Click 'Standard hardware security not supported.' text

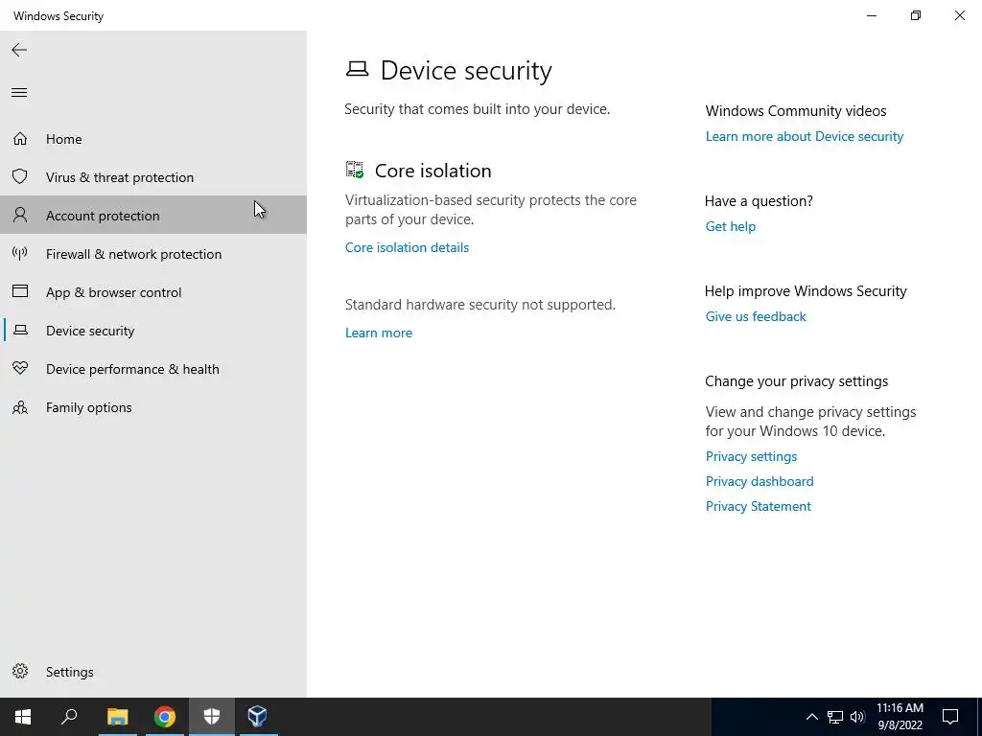[480, 304]
